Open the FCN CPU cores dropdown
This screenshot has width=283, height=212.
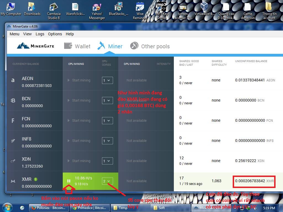[x=108, y=121]
